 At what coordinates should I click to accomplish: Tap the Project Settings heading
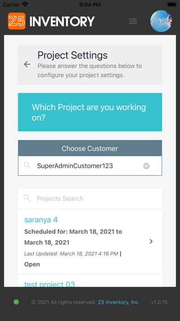pos(73,55)
